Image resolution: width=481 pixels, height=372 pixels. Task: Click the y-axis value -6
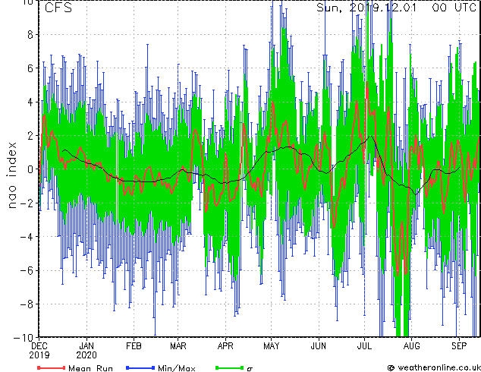[x=27, y=270]
